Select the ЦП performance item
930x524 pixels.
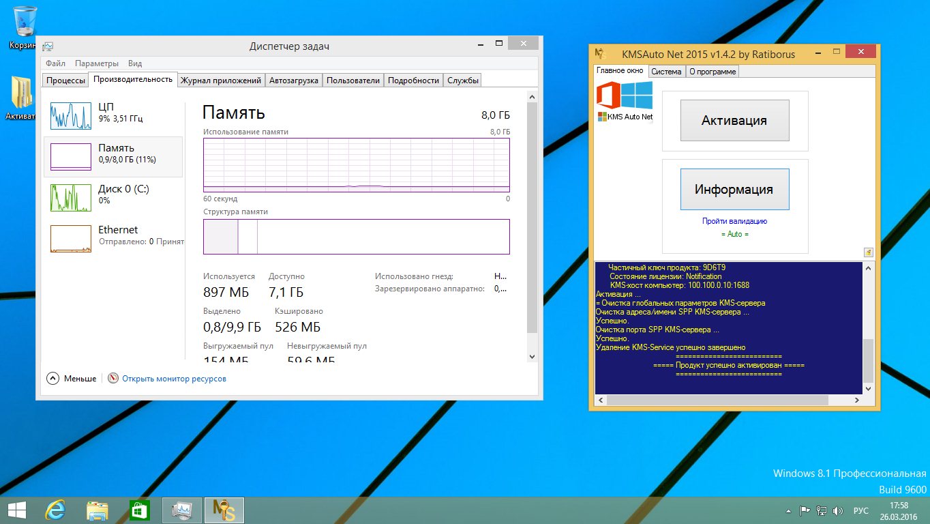pyautogui.click(x=113, y=116)
